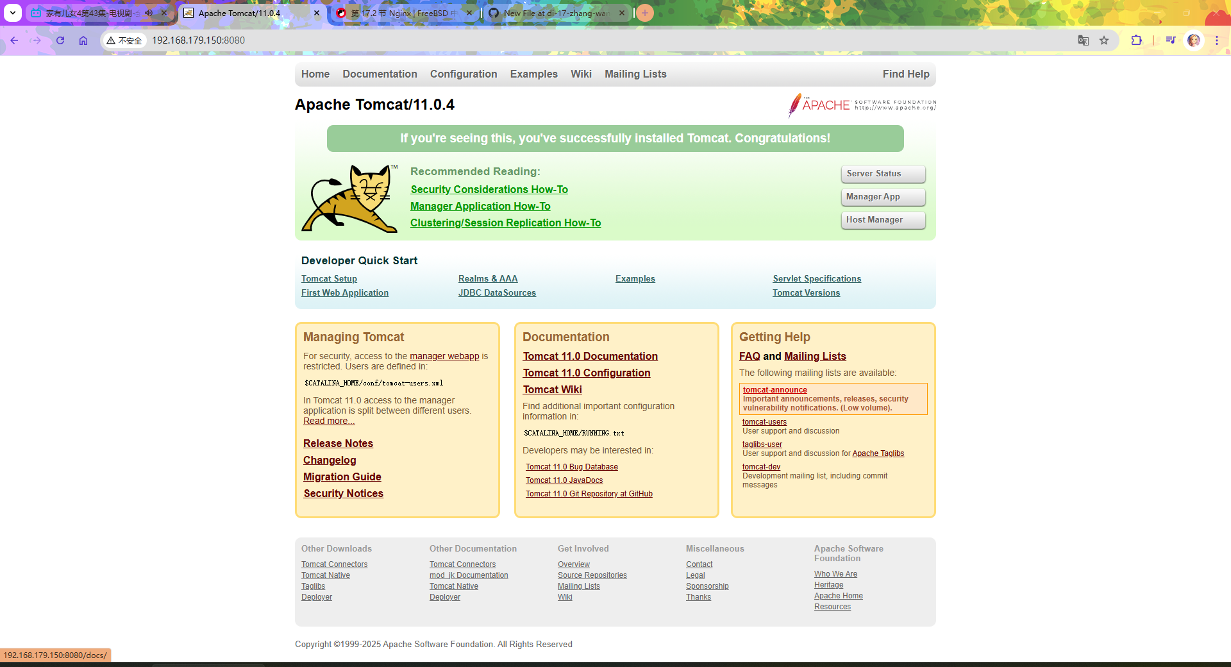Open the Chrome three-dot menu
The height and width of the screenshot is (667, 1231).
click(1217, 40)
